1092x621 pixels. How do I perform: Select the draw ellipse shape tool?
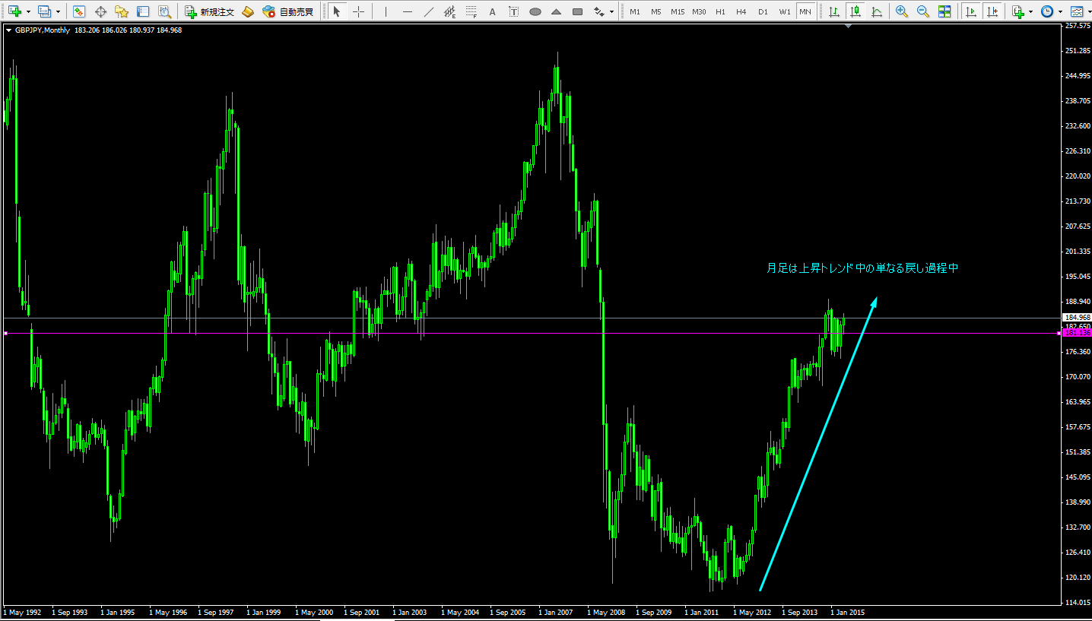(535, 11)
